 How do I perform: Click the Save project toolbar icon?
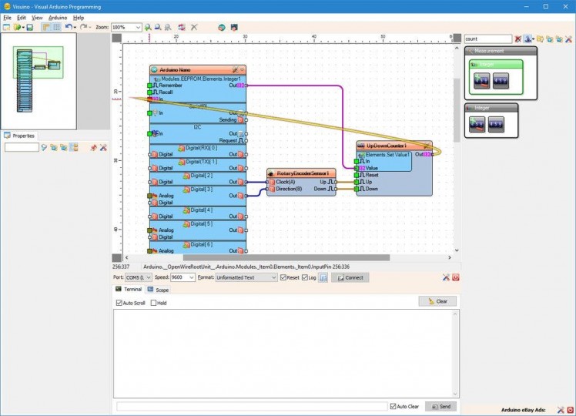[x=29, y=27]
